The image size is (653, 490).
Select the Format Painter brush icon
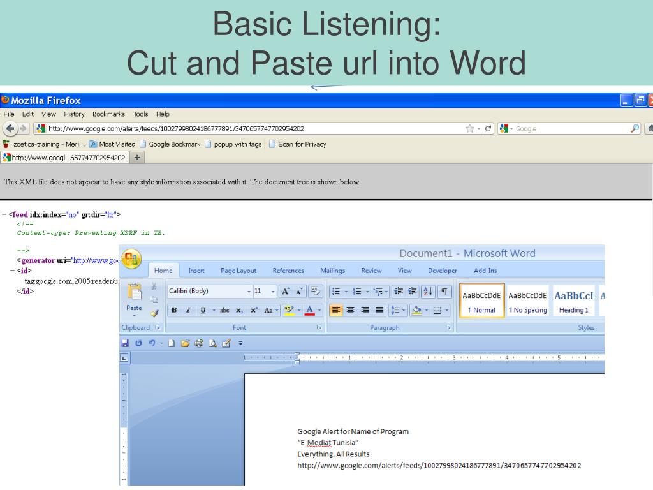coord(154,313)
